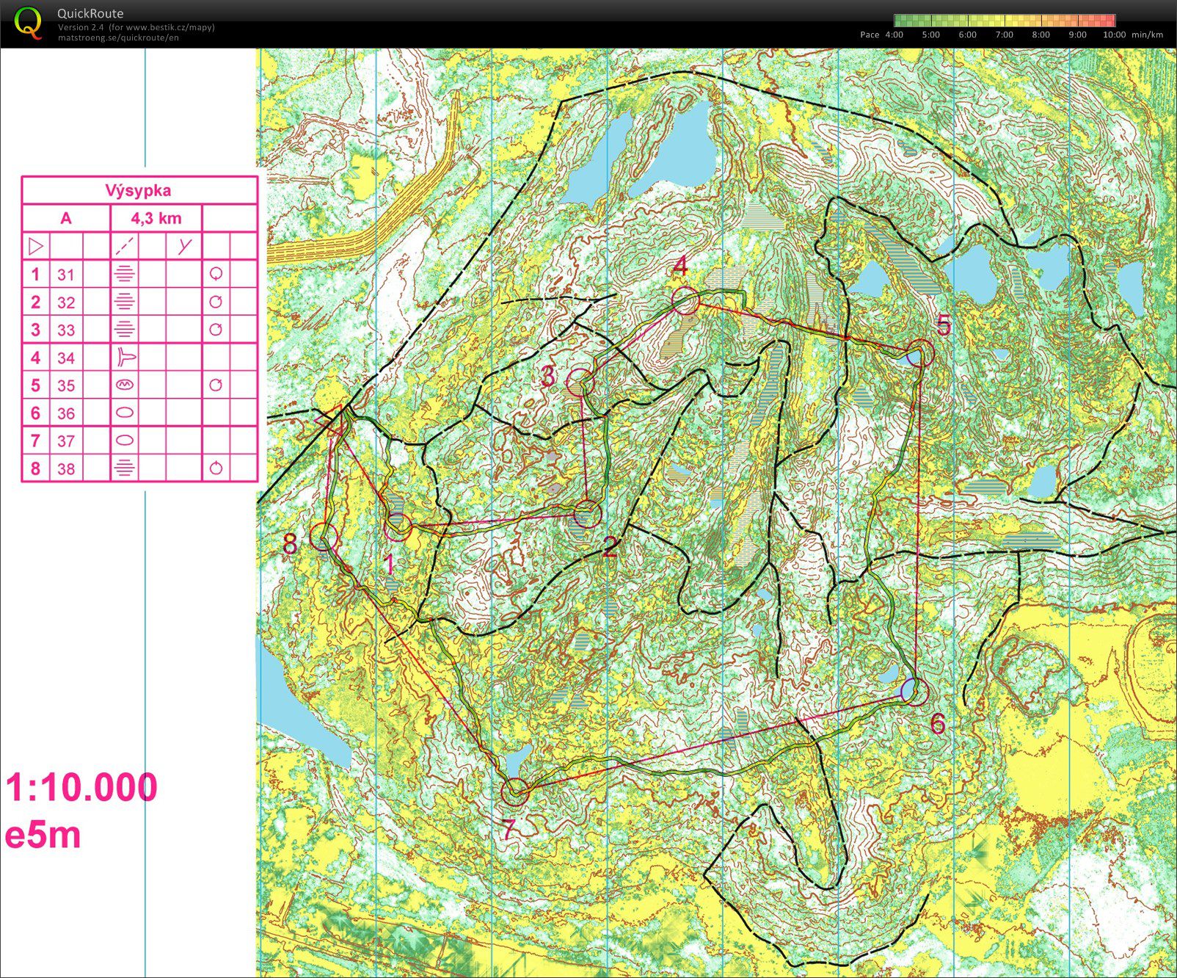
Task: Click the circle symbol at the end of row 2
Action: point(216,302)
